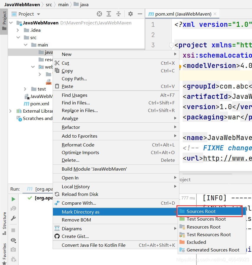The image size is (252, 265).
Task: Click the http://www URL in editor
Action: coord(228,158)
